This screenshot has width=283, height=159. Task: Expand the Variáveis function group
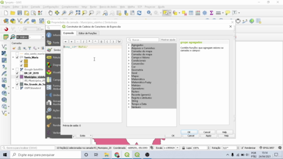129,107
